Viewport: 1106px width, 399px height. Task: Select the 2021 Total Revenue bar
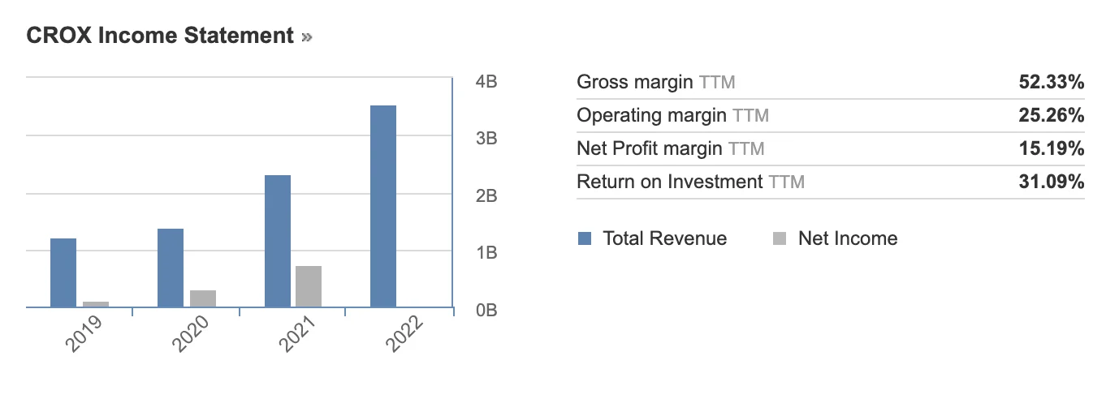[278, 241]
